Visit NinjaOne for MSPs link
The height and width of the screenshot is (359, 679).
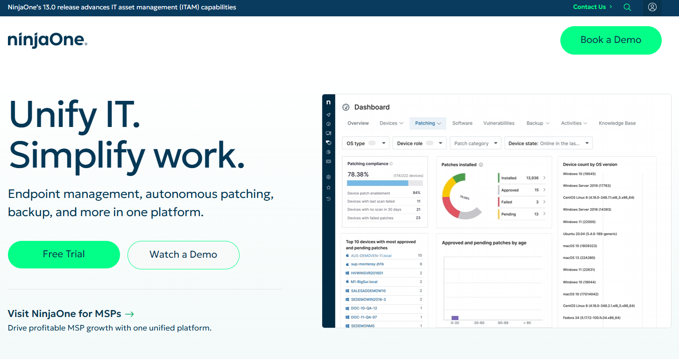(x=71, y=314)
